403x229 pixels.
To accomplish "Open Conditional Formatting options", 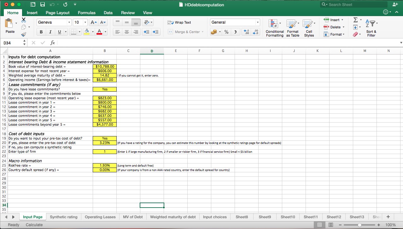I will [x=274, y=28].
